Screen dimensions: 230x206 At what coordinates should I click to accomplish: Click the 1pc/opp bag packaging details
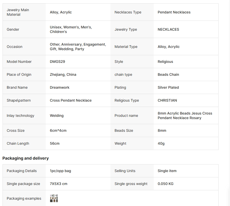click(x=60, y=171)
